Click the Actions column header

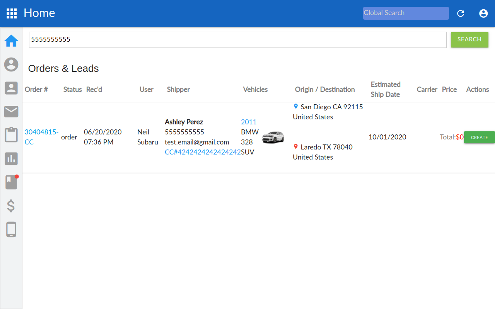[478, 89]
